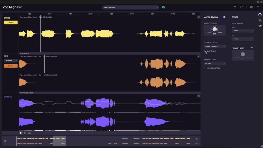The image size is (263, 148).
Task: Click the yellow Guide Capture button
Action: click(11, 23)
